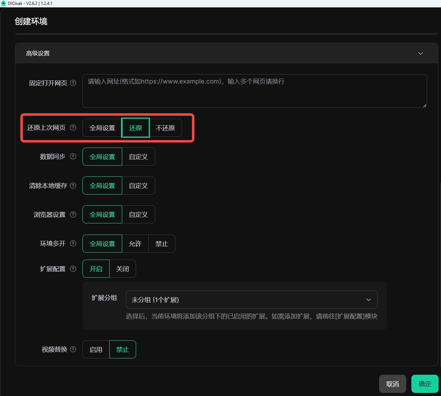Select 还原 option for last pages
This screenshot has width=441, height=396.
click(135, 128)
